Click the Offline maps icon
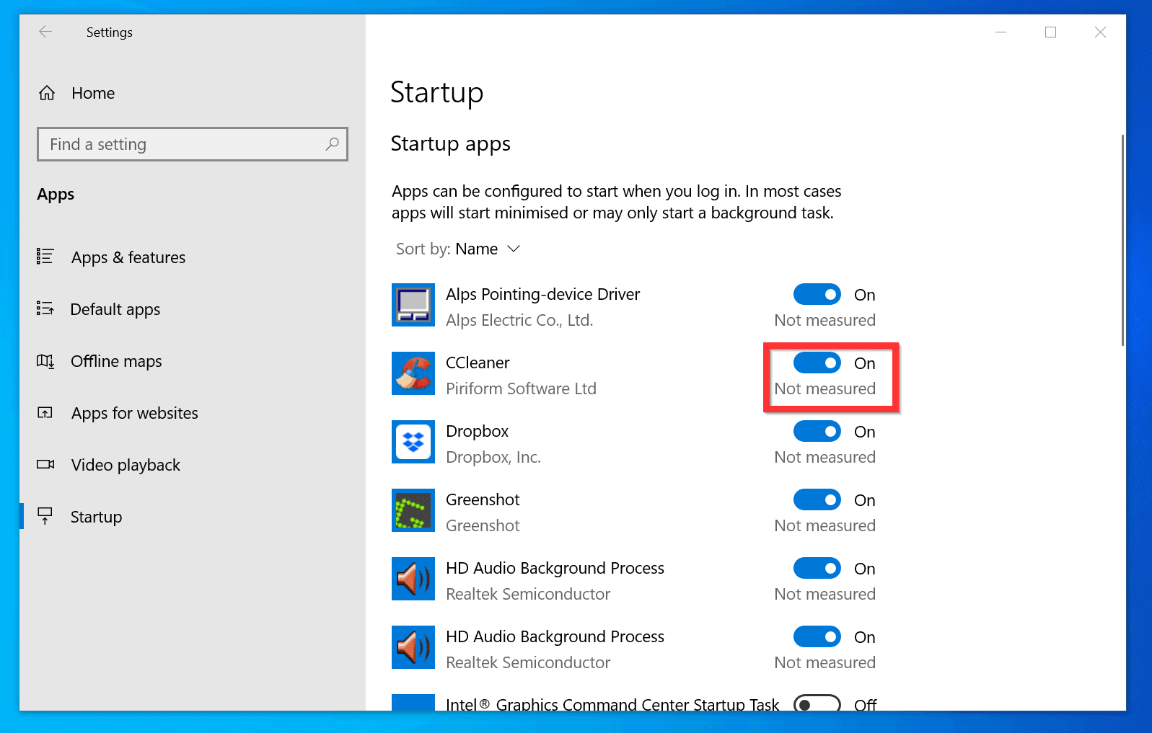1152x733 pixels. [x=45, y=360]
